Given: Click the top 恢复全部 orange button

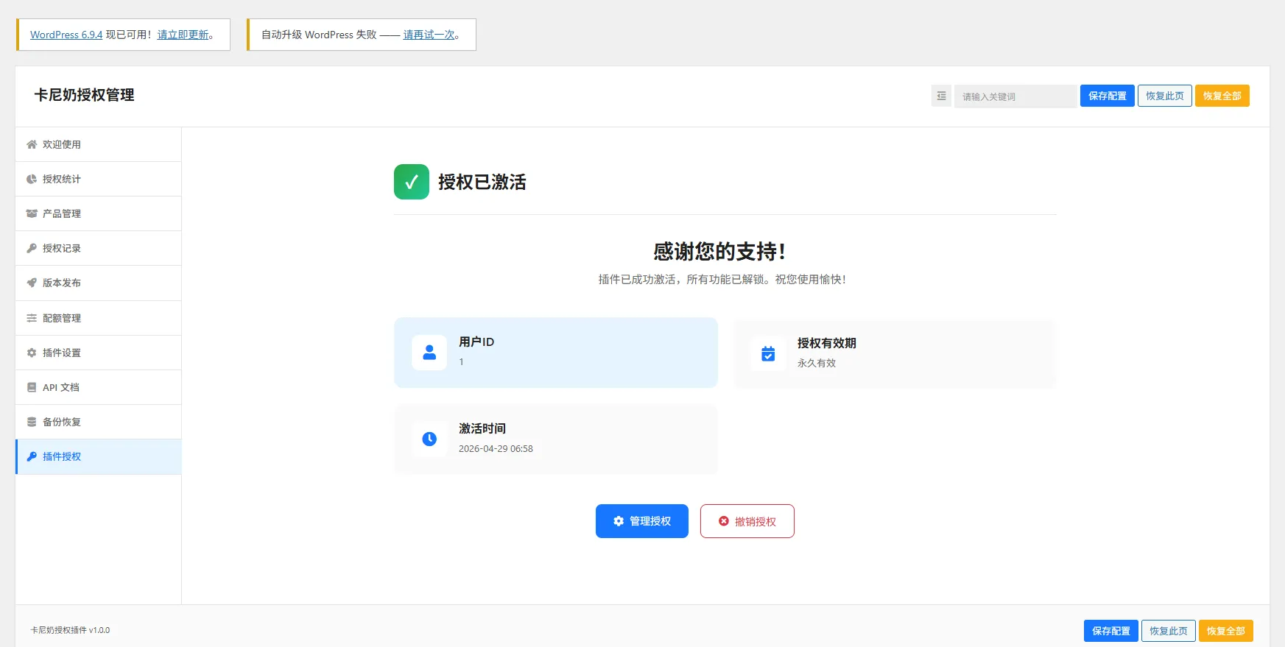Looking at the screenshot, I should point(1222,96).
